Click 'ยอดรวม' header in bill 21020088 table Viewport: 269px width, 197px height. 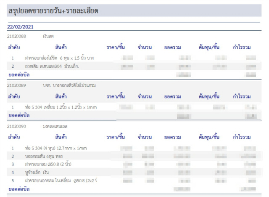pos(173,48)
